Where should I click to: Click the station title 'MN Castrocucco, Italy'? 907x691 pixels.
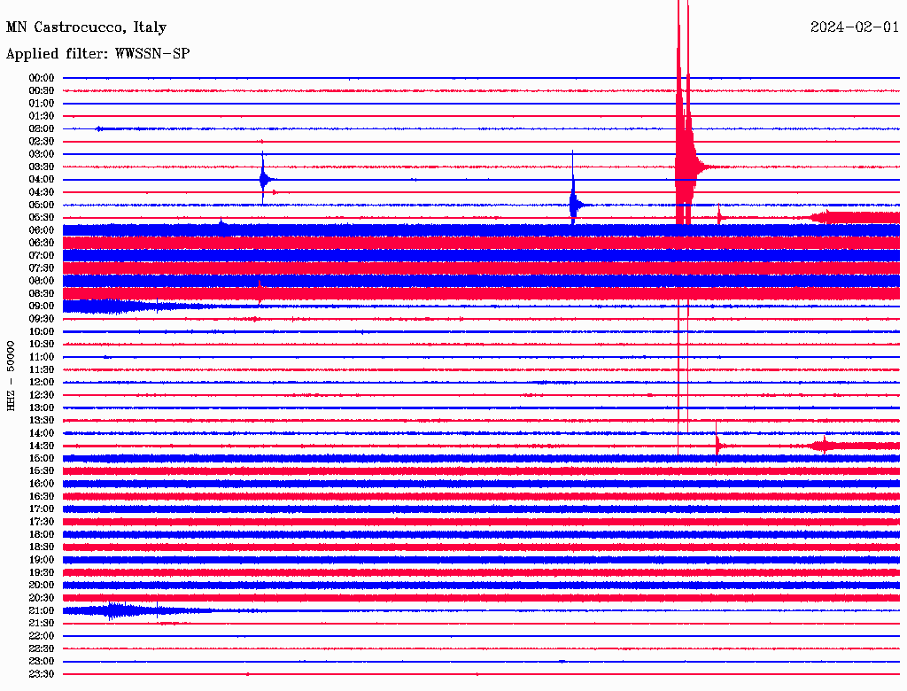pos(86,27)
